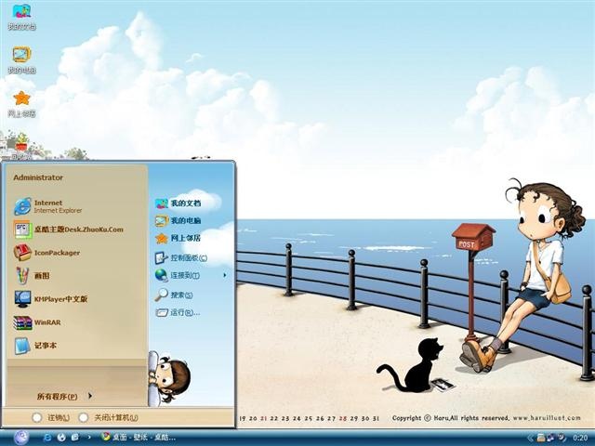Open 记事本 notepad in the Start menu
Screen dimensions: 595x446
coord(35,346)
